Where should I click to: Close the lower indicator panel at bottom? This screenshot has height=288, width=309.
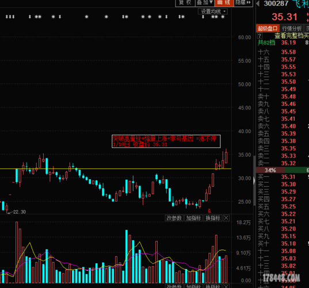pyautogui.click(x=226, y=286)
